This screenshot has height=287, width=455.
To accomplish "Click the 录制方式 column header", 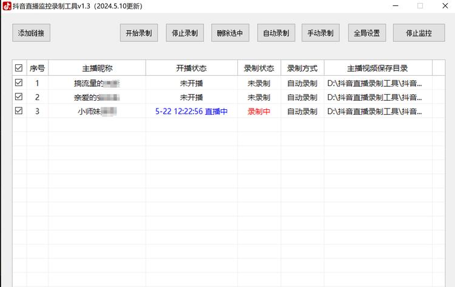I will 302,68.
